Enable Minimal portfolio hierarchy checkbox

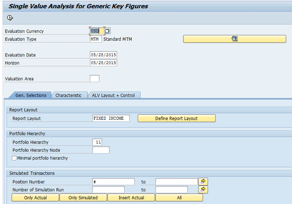click(15, 158)
